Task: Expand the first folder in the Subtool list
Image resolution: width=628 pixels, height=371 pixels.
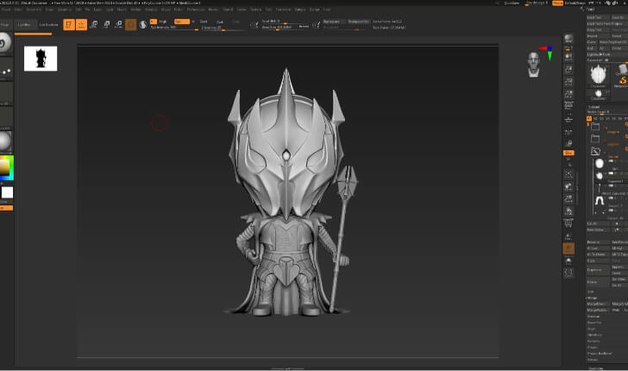Action: (595, 127)
